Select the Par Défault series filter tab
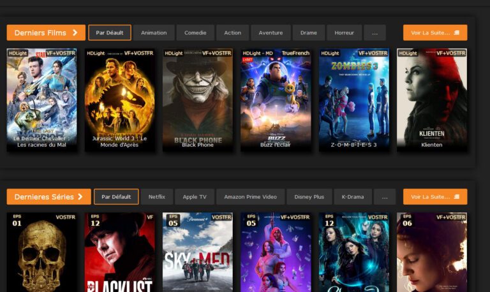 pyautogui.click(x=116, y=197)
